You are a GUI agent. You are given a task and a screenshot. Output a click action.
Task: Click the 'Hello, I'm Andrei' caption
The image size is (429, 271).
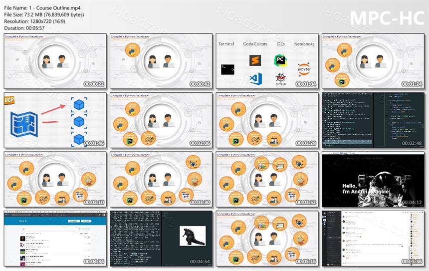point(366,189)
